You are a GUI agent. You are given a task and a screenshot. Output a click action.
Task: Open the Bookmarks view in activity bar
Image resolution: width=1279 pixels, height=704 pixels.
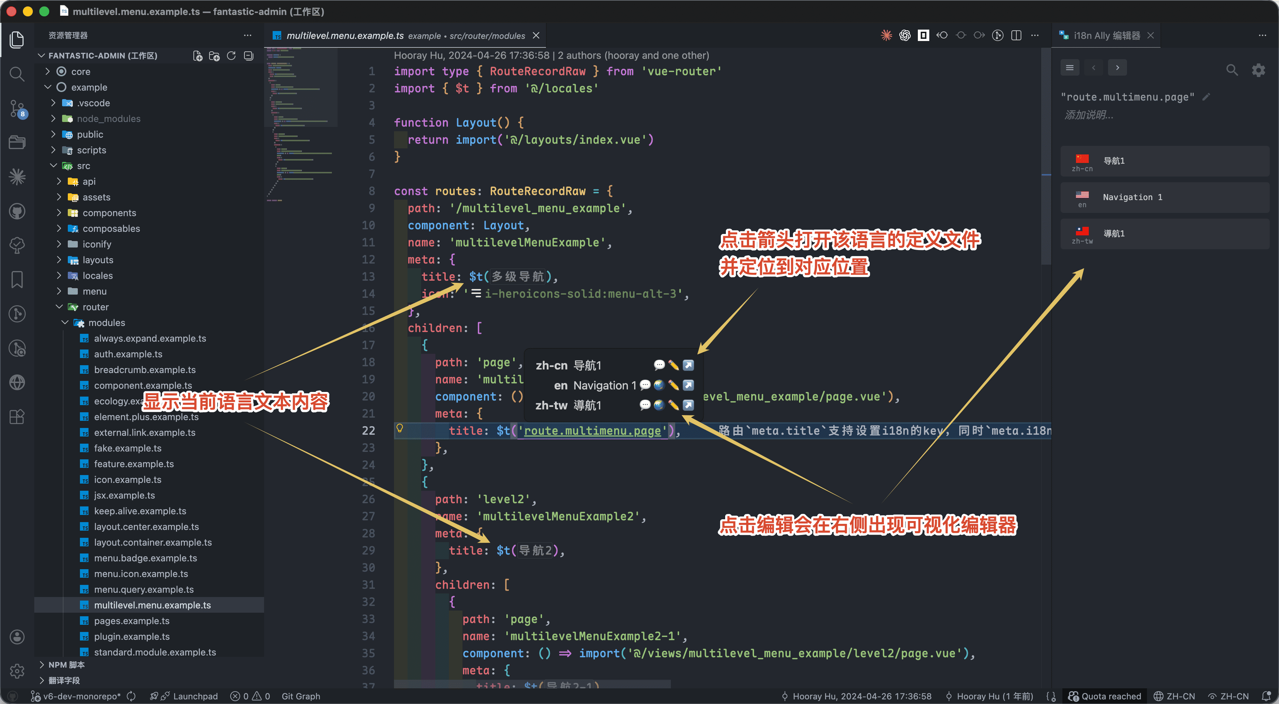click(17, 280)
